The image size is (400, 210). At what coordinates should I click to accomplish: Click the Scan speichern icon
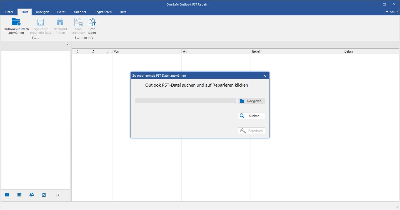[78, 22]
